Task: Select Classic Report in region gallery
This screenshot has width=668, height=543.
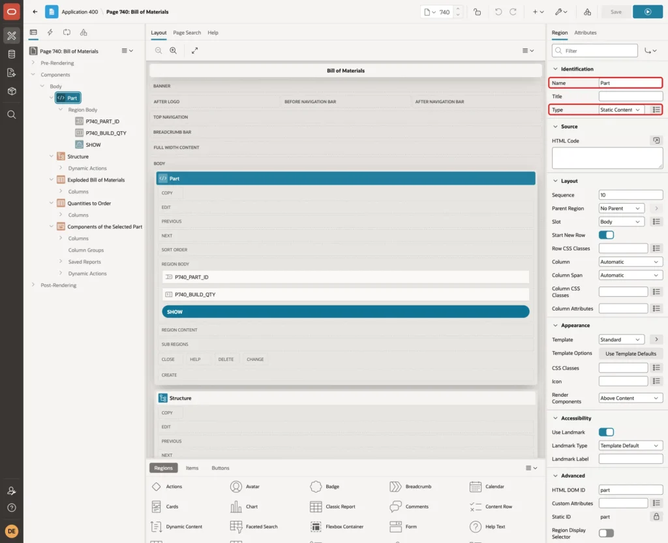Action: coord(333,506)
